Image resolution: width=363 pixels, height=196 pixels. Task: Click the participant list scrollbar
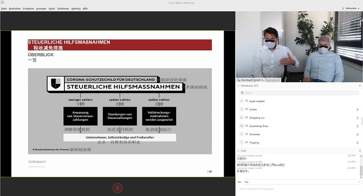point(361,121)
